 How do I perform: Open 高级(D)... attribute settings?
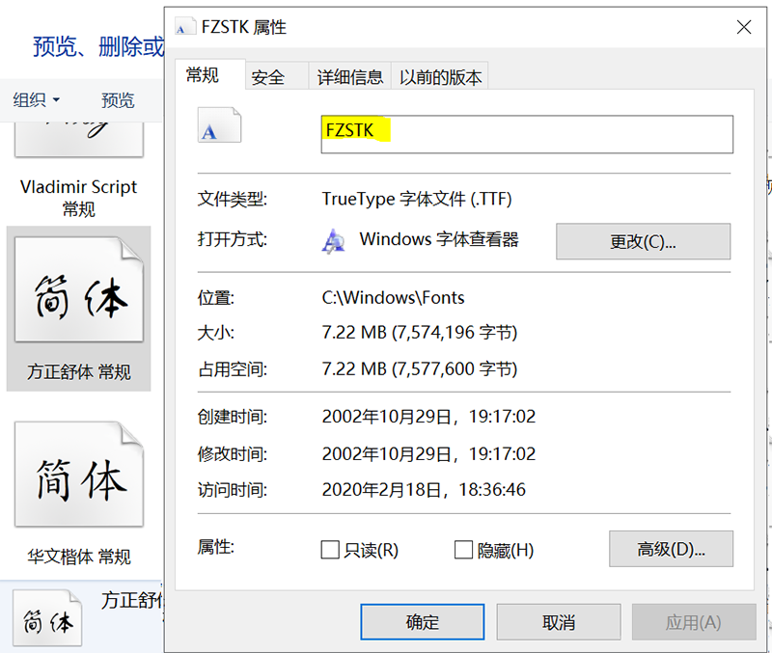coord(671,549)
